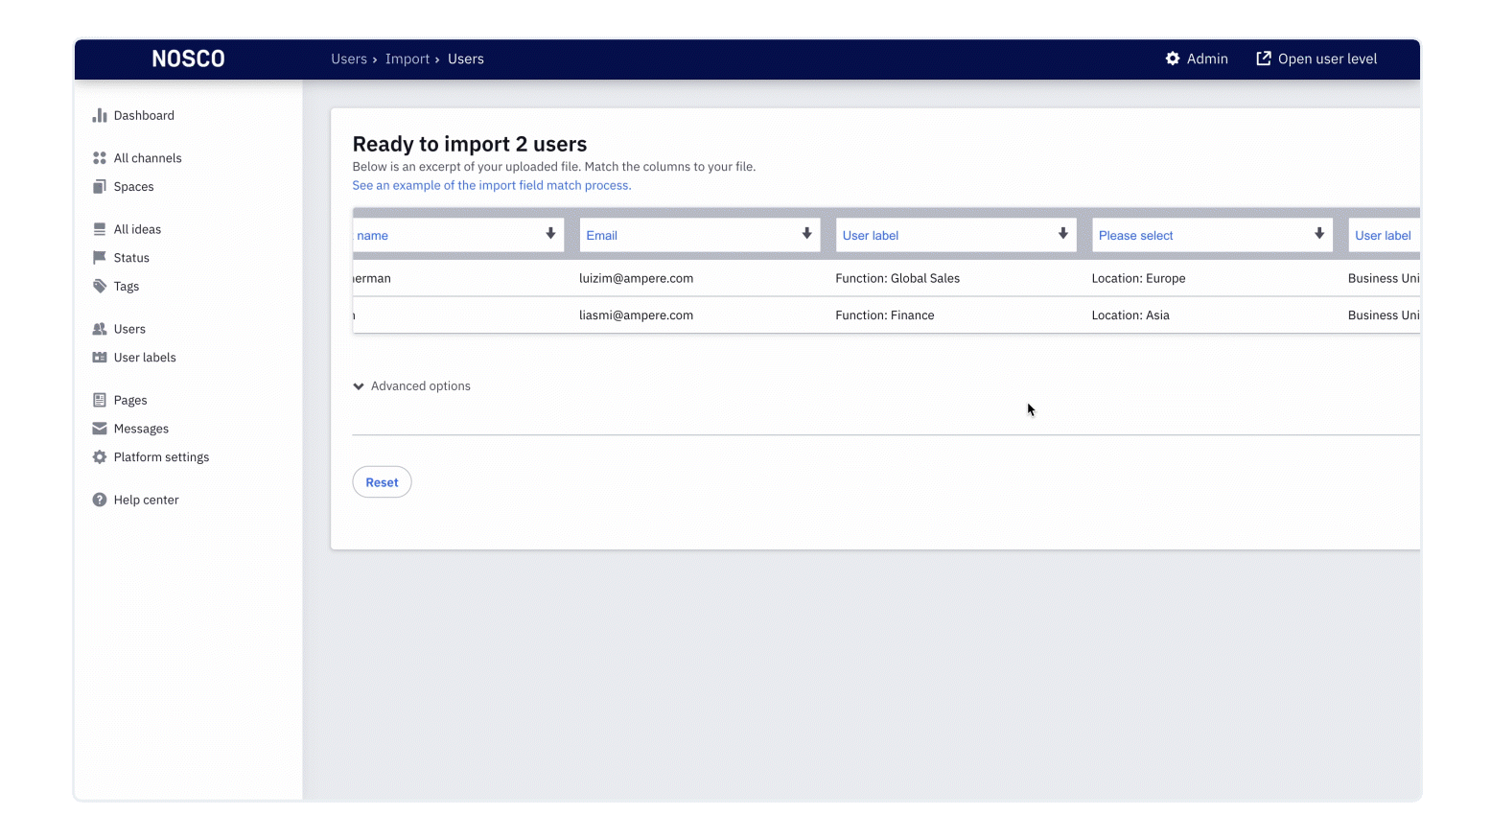Go to All ideas in sidebar
The image size is (1491, 839).
pos(137,229)
